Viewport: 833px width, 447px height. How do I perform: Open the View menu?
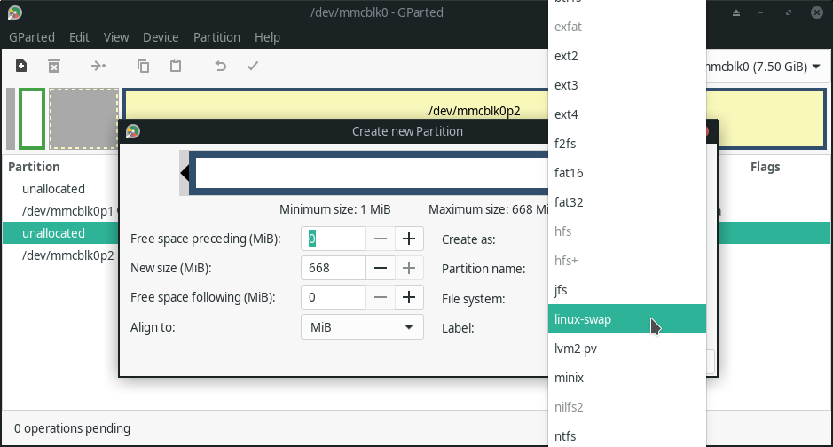(116, 37)
